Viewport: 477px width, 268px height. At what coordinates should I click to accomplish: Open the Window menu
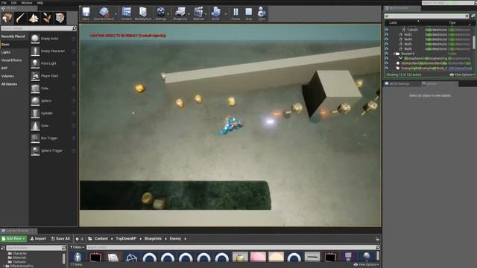click(x=27, y=3)
